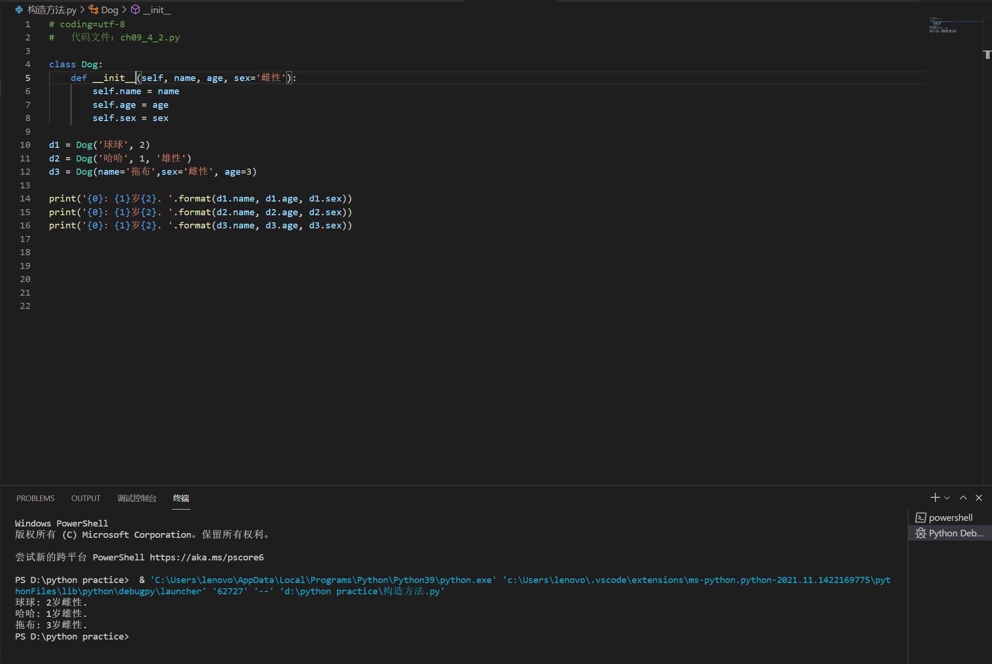Close the bottom panel with the X

979,498
